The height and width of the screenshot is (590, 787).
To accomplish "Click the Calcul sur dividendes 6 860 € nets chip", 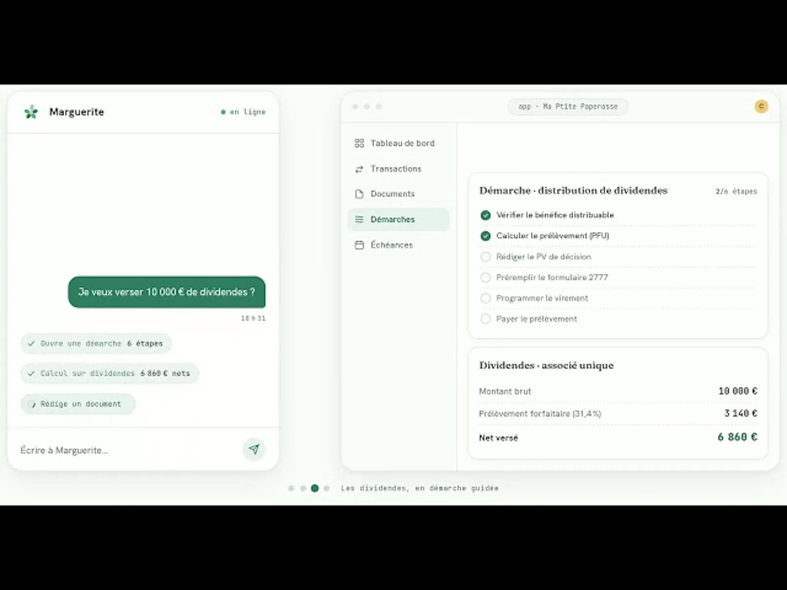I will click(x=110, y=374).
